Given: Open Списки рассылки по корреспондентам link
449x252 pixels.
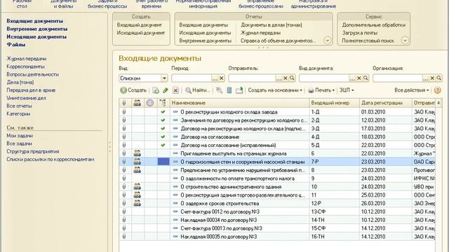Looking at the screenshot, I should 50,160.
